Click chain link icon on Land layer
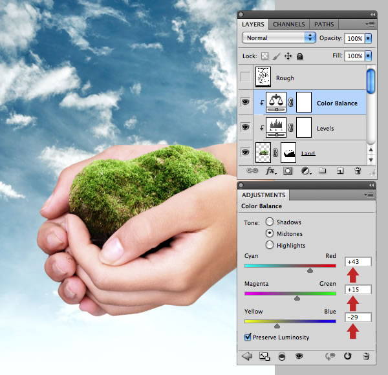Screen dimensions: 388x375 tap(275, 153)
